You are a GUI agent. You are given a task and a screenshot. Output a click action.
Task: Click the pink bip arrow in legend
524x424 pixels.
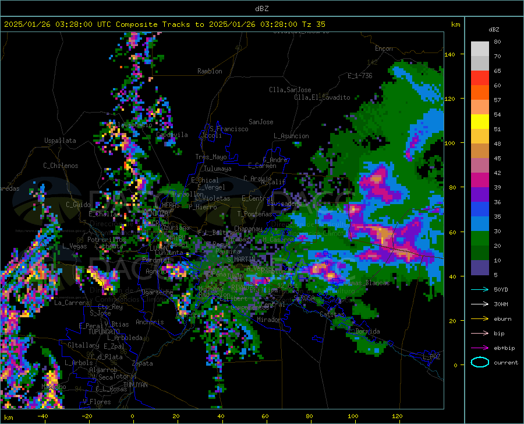480,334
